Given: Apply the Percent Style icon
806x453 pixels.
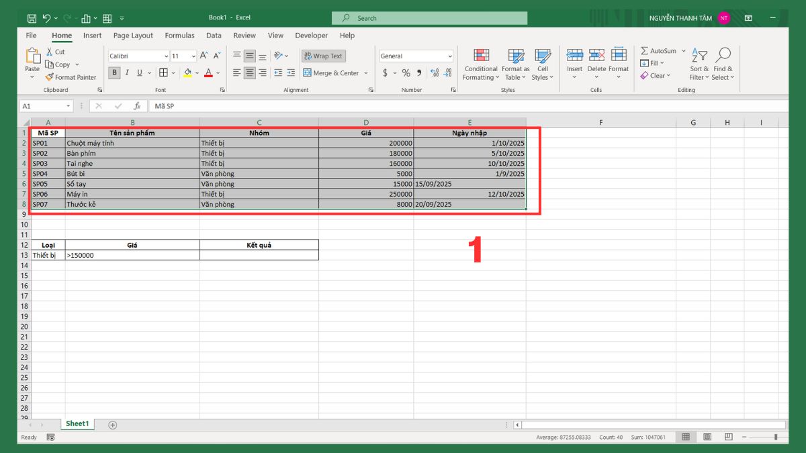Looking at the screenshot, I should [x=406, y=72].
